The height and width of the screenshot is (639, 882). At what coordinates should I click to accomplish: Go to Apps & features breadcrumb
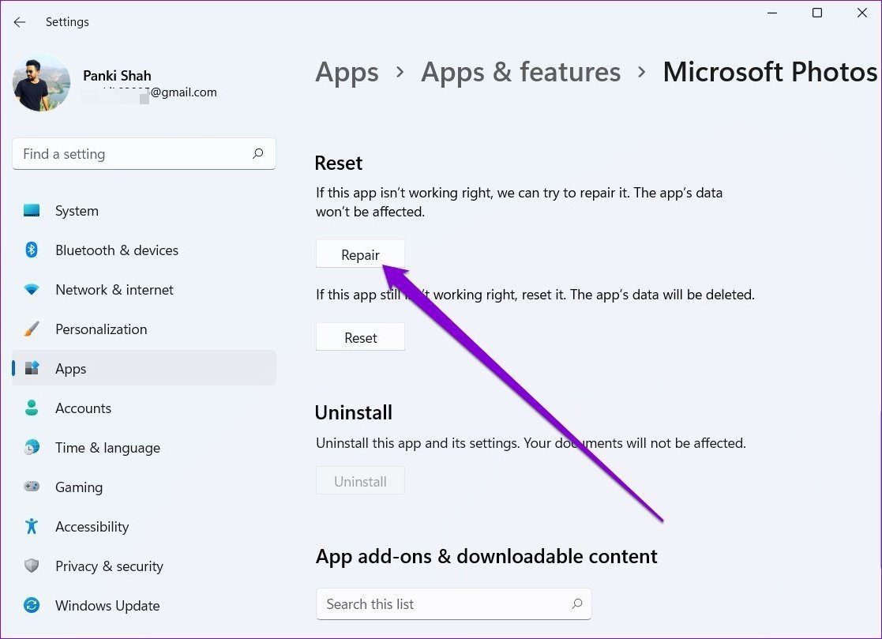[520, 73]
